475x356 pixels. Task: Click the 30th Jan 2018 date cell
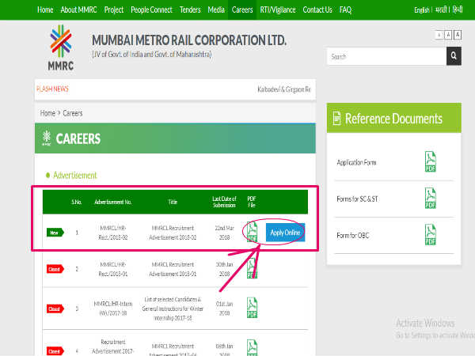(225, 269)
